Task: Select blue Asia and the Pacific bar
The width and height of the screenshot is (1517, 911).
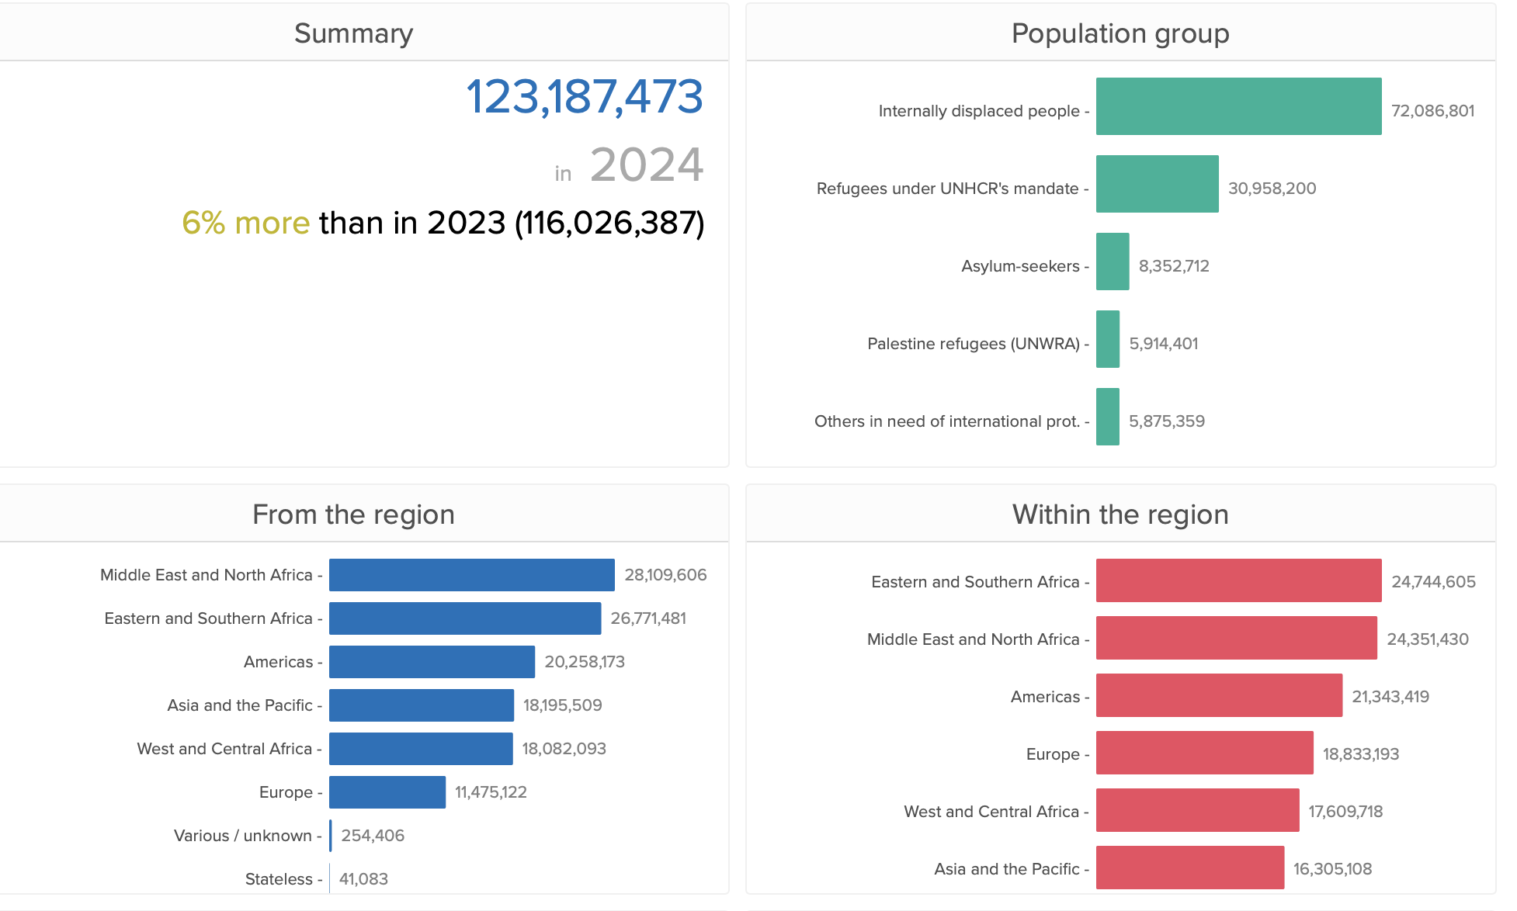Action: [x=421, y=705]
